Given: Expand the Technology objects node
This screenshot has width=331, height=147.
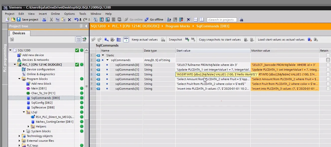Looking at the screenshot, I should [19, 136].
